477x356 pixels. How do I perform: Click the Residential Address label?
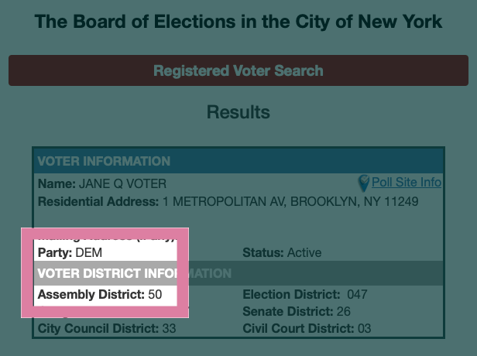pos(98,201)
